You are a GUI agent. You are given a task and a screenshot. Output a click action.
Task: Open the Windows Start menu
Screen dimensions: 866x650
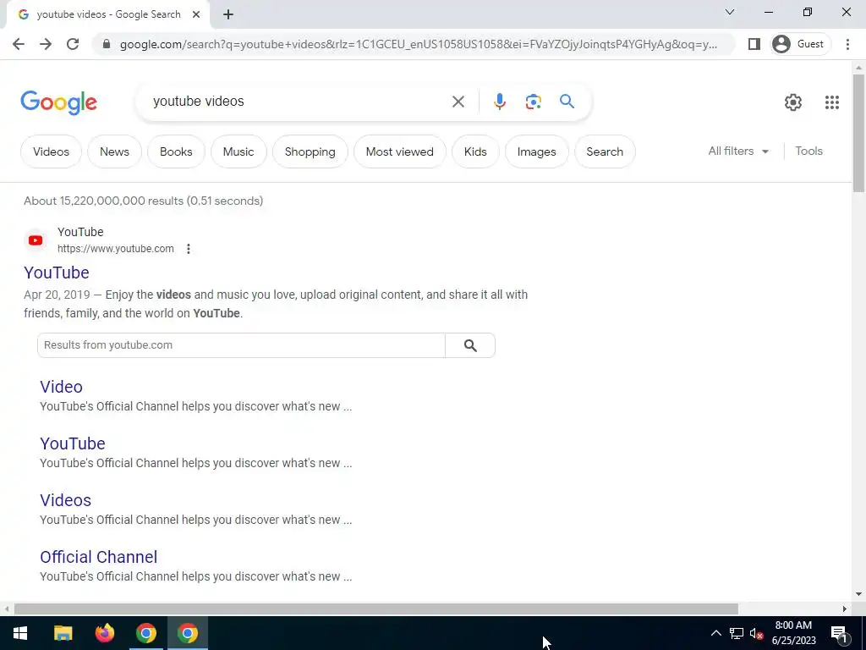[20, 633]
